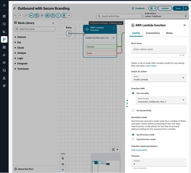Open the undo history dropdown arrow
The image size is (191, 173).
[x=20, y=15]
